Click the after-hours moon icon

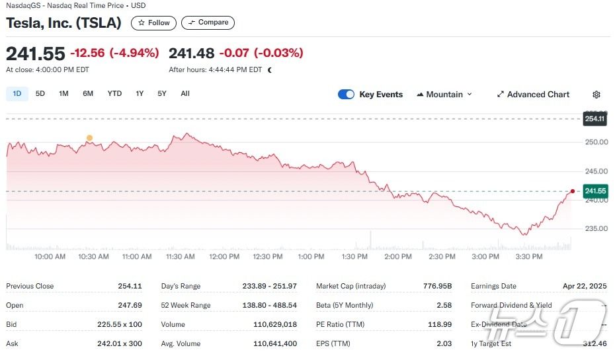click(x=270, y=69)
